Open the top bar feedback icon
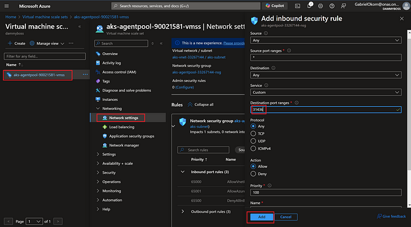Screen dimensions: 411x227 tap(343, 6)
